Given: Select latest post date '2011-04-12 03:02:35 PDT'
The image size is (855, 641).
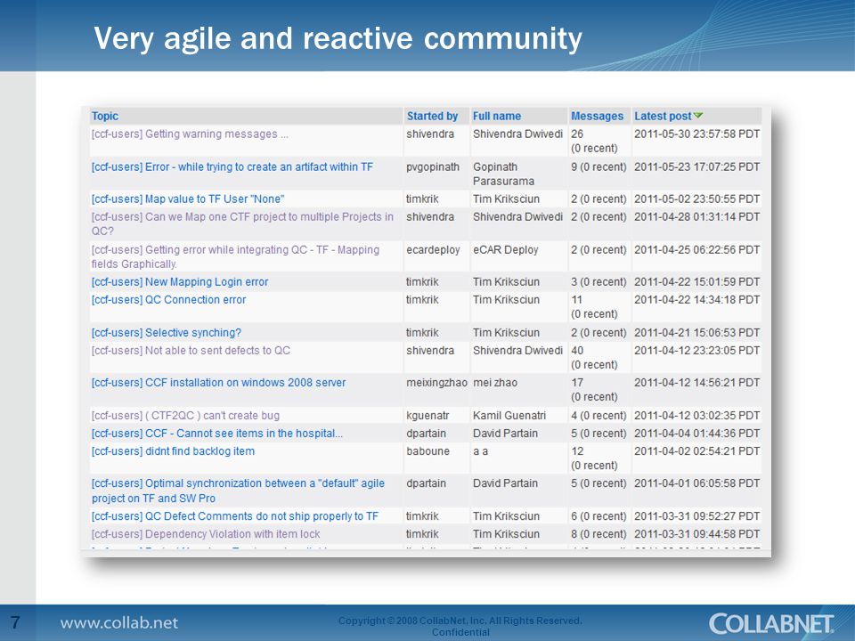Looking at the screenshot, I should pos(696,416).
